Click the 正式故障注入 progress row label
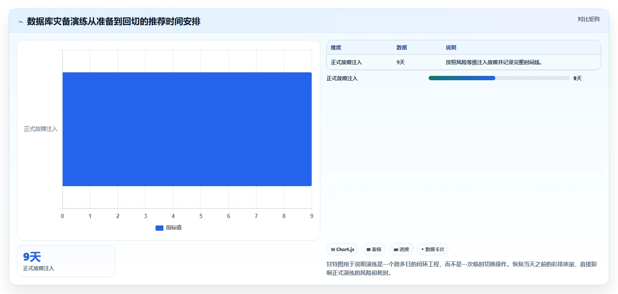 click(342, 78)
